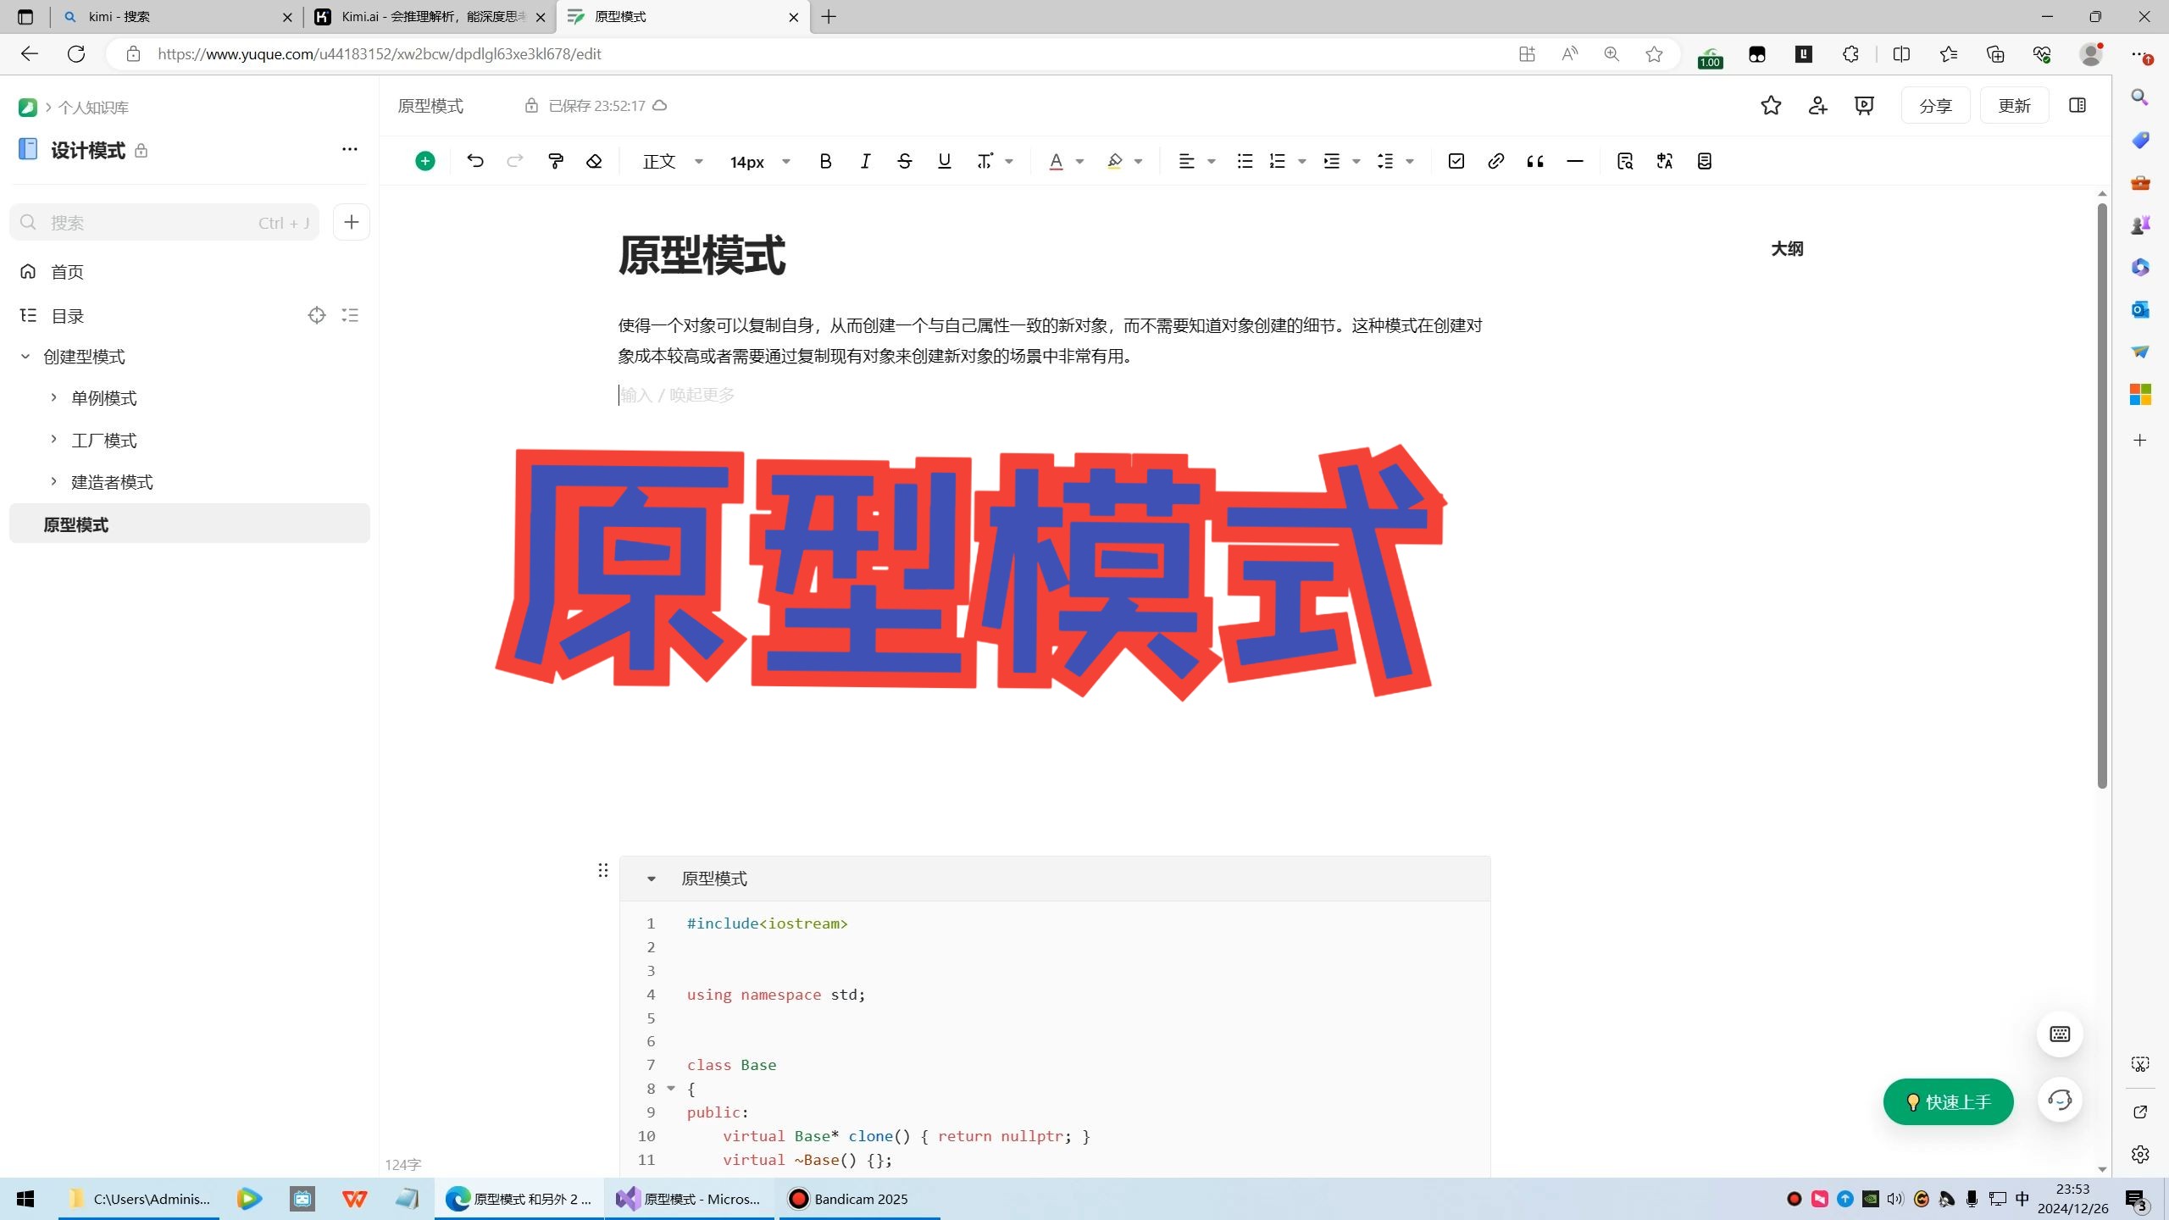Click the 更新 button

2015,106
